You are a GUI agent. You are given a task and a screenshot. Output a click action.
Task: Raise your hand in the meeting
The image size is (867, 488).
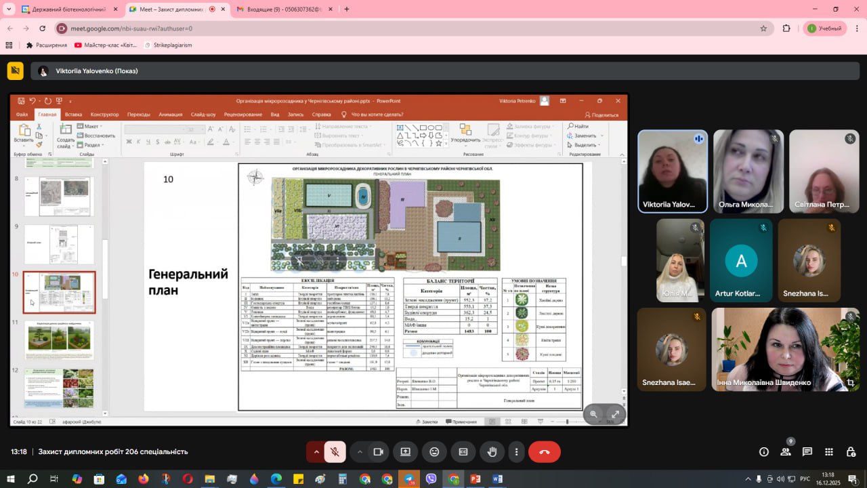tap(492, 451)
